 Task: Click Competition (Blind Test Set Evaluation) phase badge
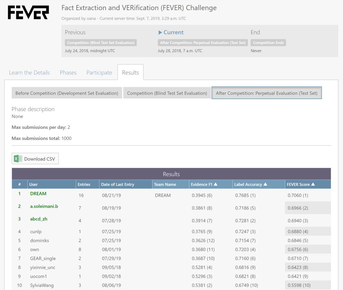101,43
